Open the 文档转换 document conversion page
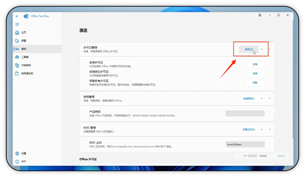Viewport: 305px width, 177px height. coord(37,65)
